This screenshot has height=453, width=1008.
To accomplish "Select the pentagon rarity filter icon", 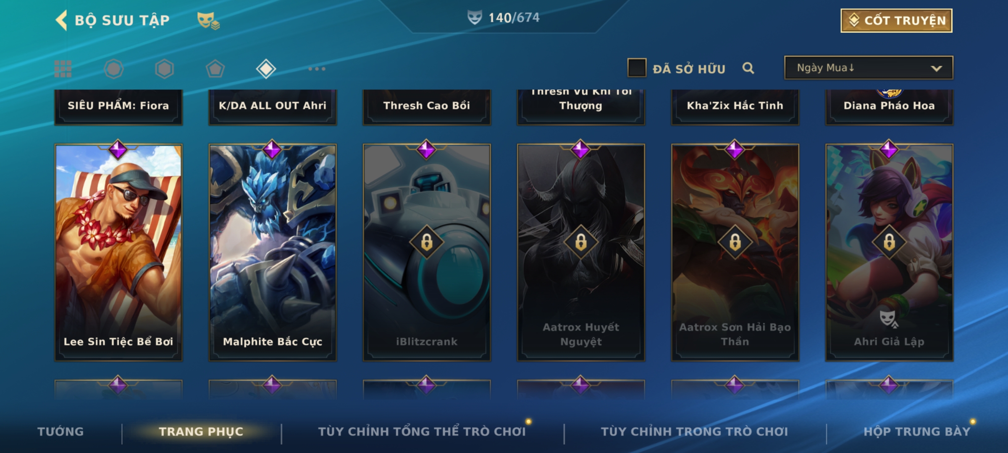I will pyautogui.click(x=215, y=69).
